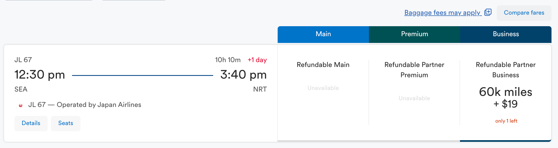The width and height of the screenshot is (558, 148).
Task: Click the +1 day arrival indicator
Action: 257,60
